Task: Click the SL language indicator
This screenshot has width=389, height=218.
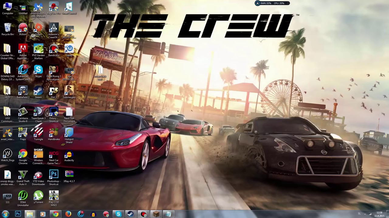Action: (x=360, y=214)
